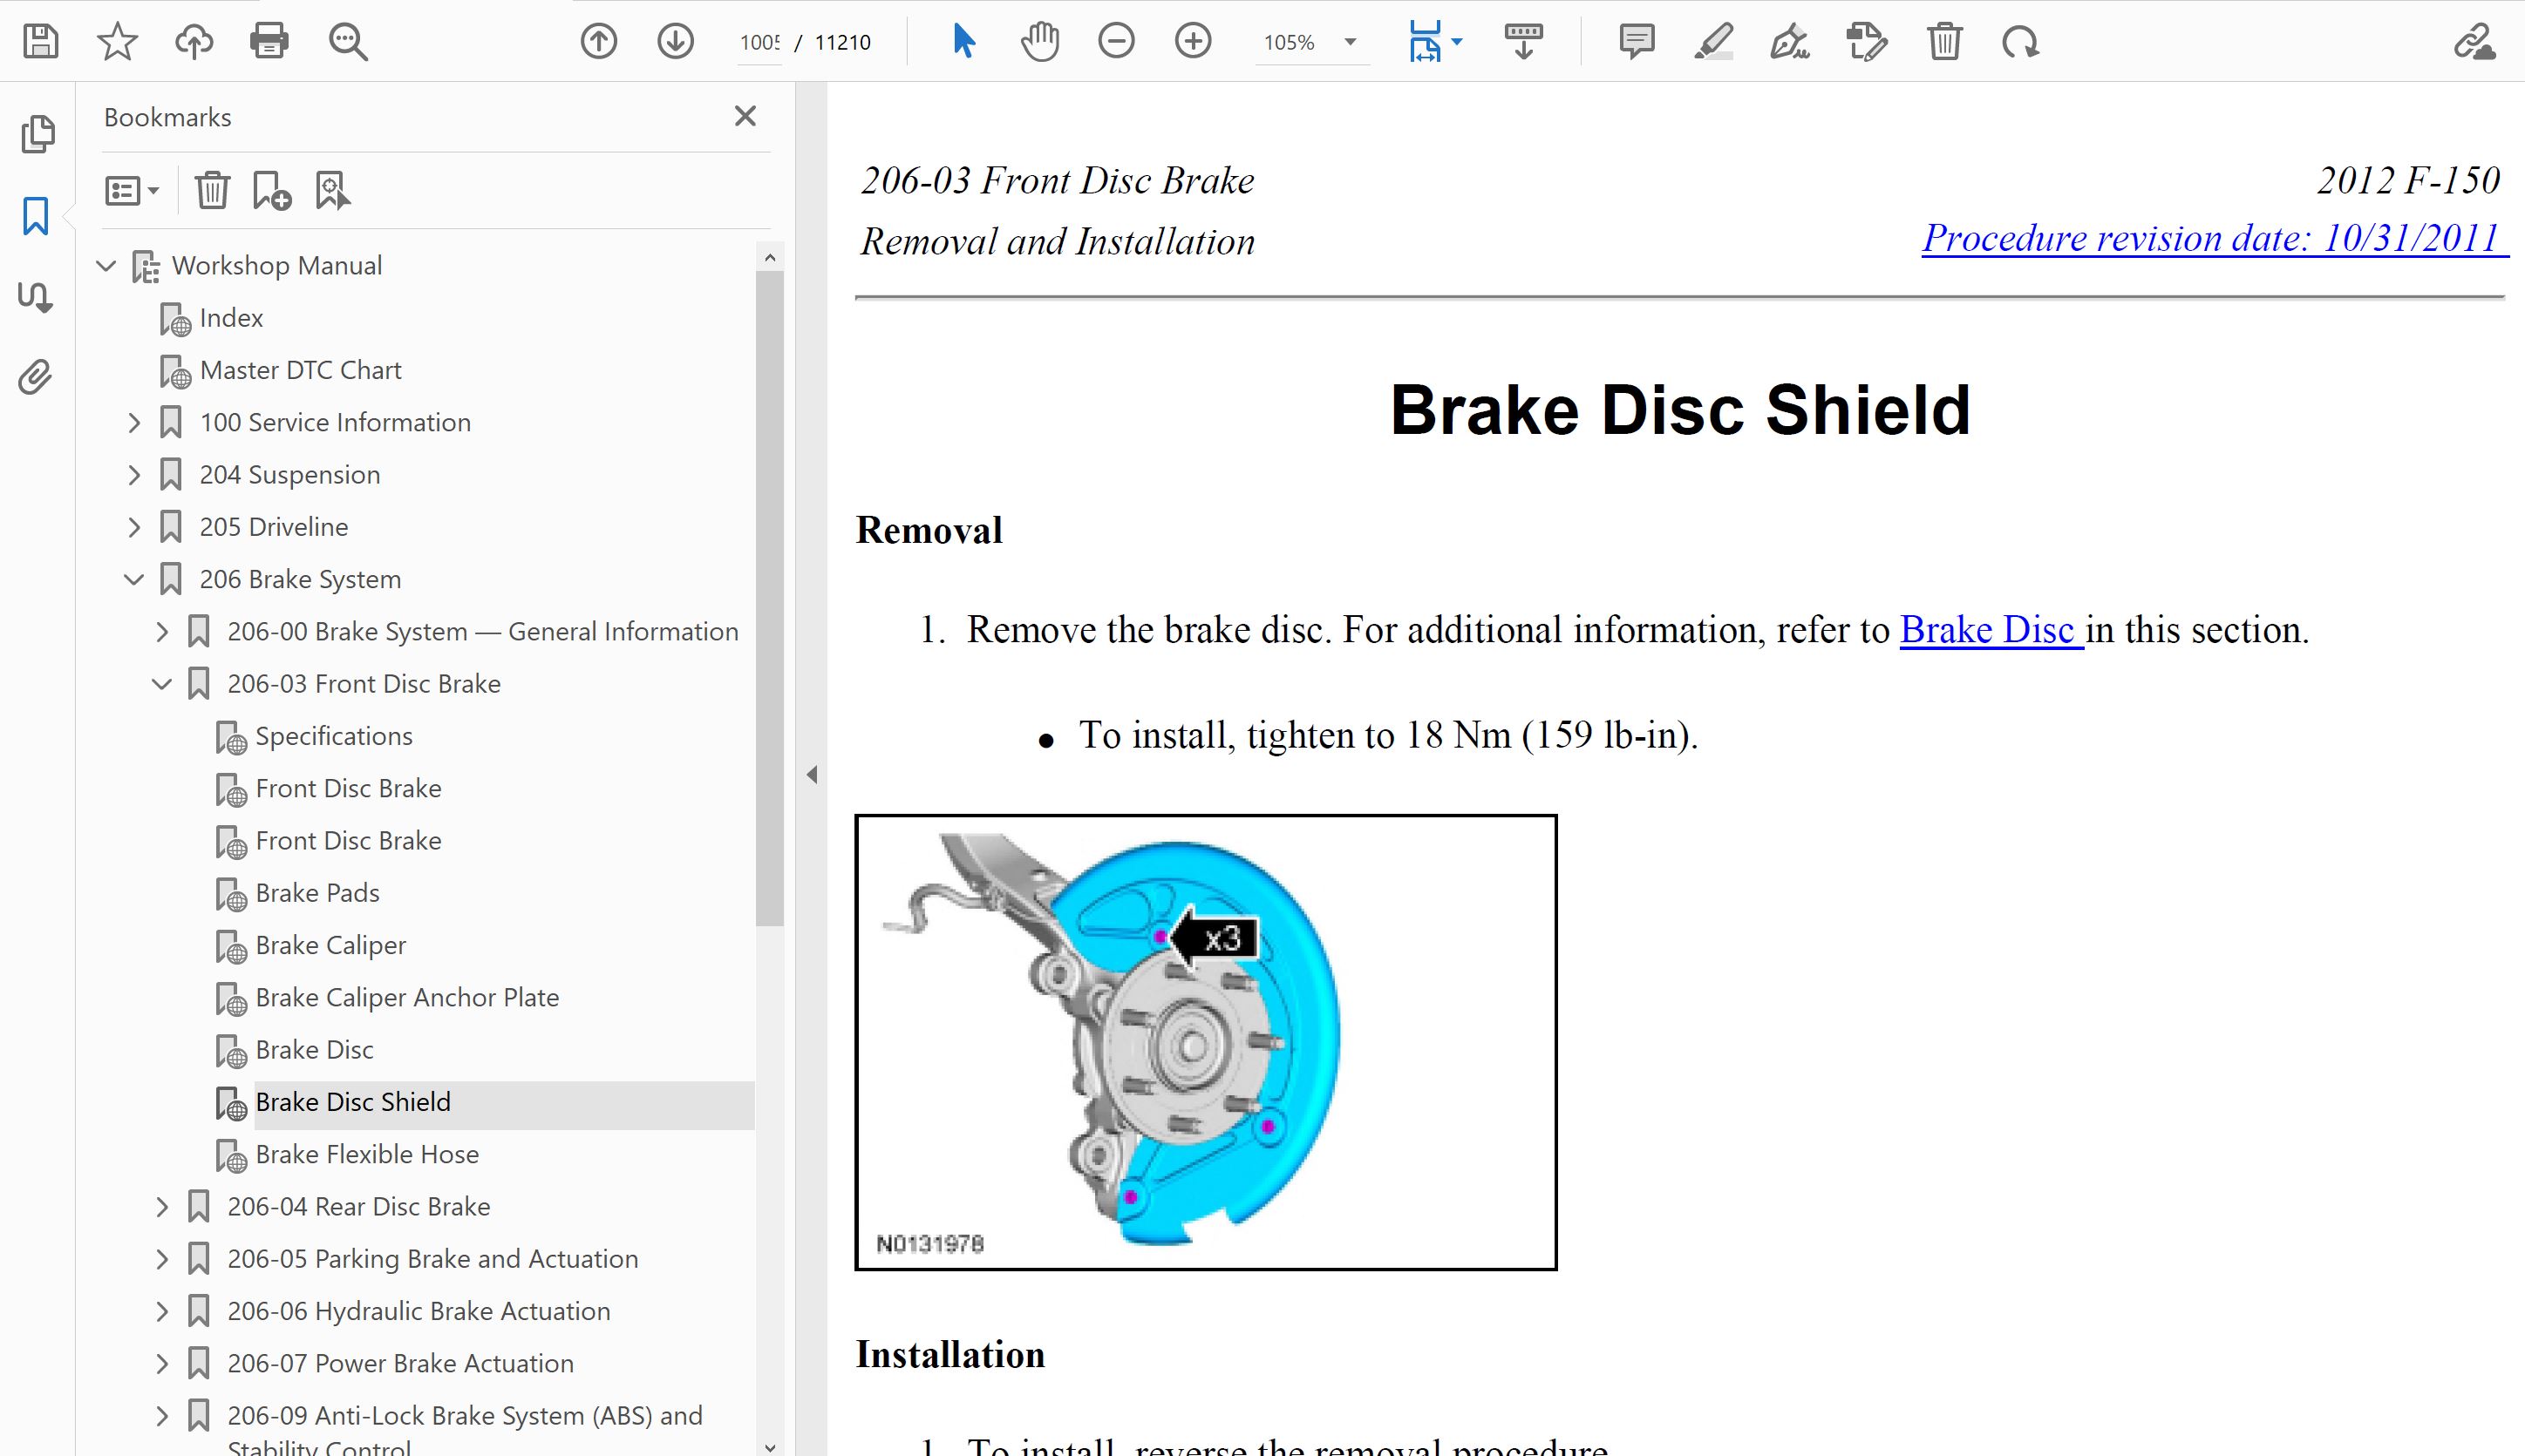Toggle the Page Thumbnails panel
The height and width of the screenshot is (1456, 2525).
36,134
